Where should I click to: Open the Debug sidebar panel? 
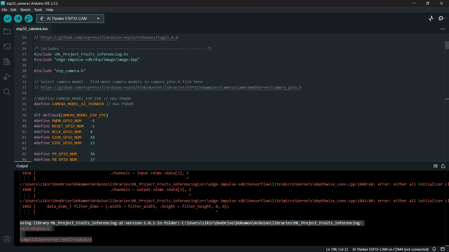coord(7,77)
